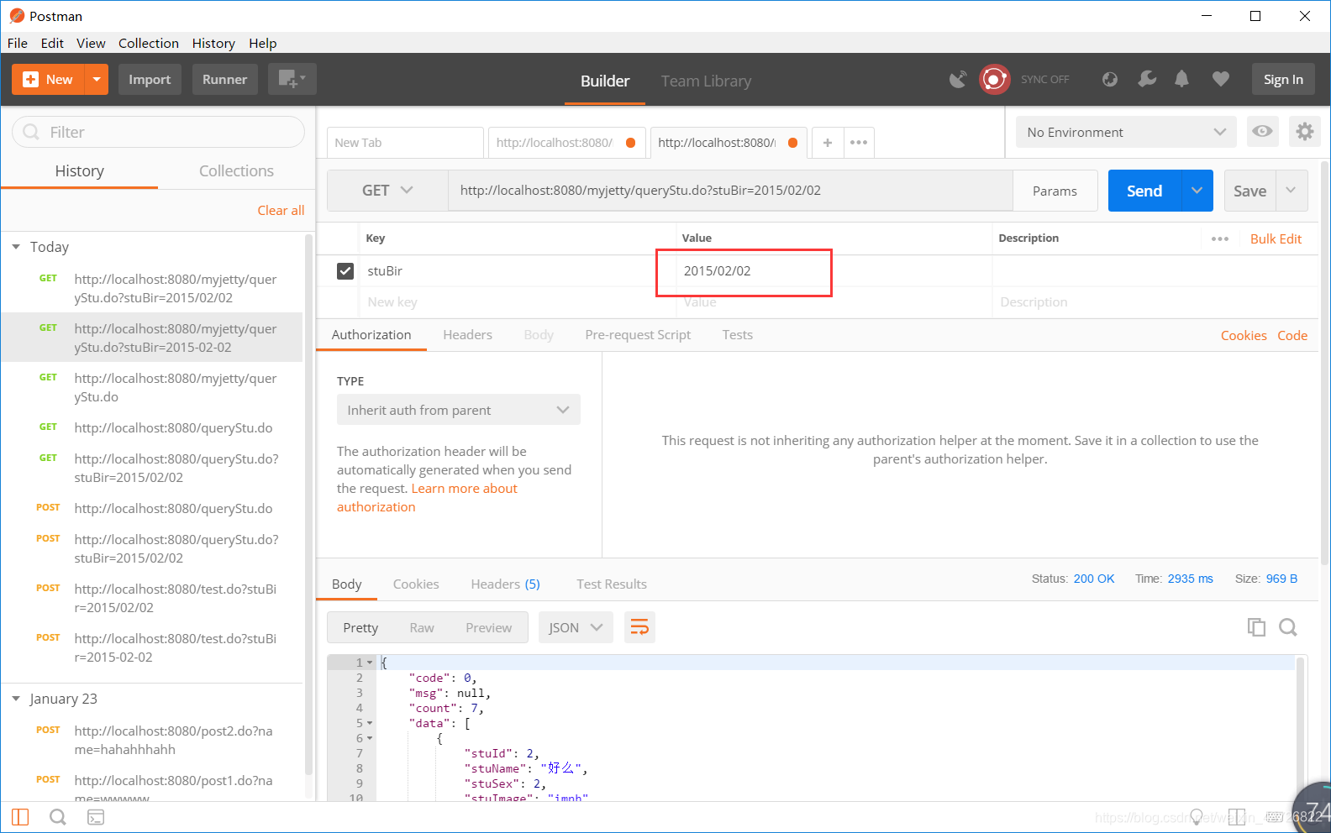Screen dimensions: 1331x833
Task: Open the Code link
Action: [1292, 335]
